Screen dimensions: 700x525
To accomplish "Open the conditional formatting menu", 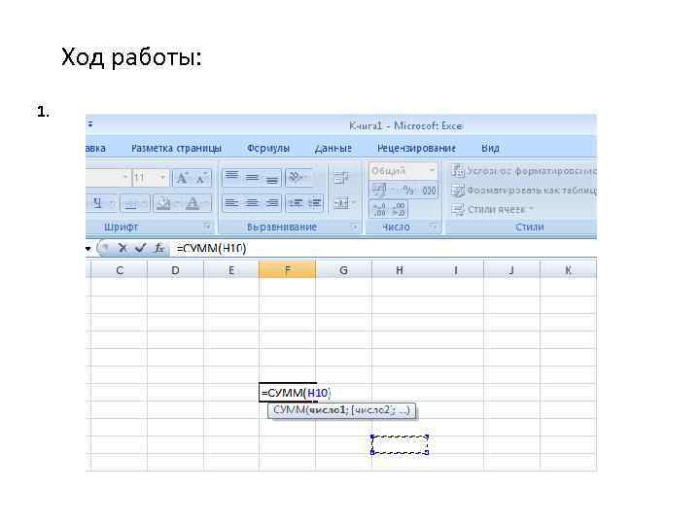I will pyautogui.click(x=523, y=171).
